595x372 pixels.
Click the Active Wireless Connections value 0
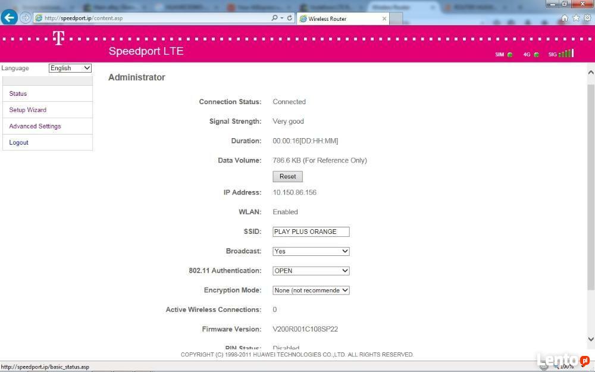(x=275, y=310)
